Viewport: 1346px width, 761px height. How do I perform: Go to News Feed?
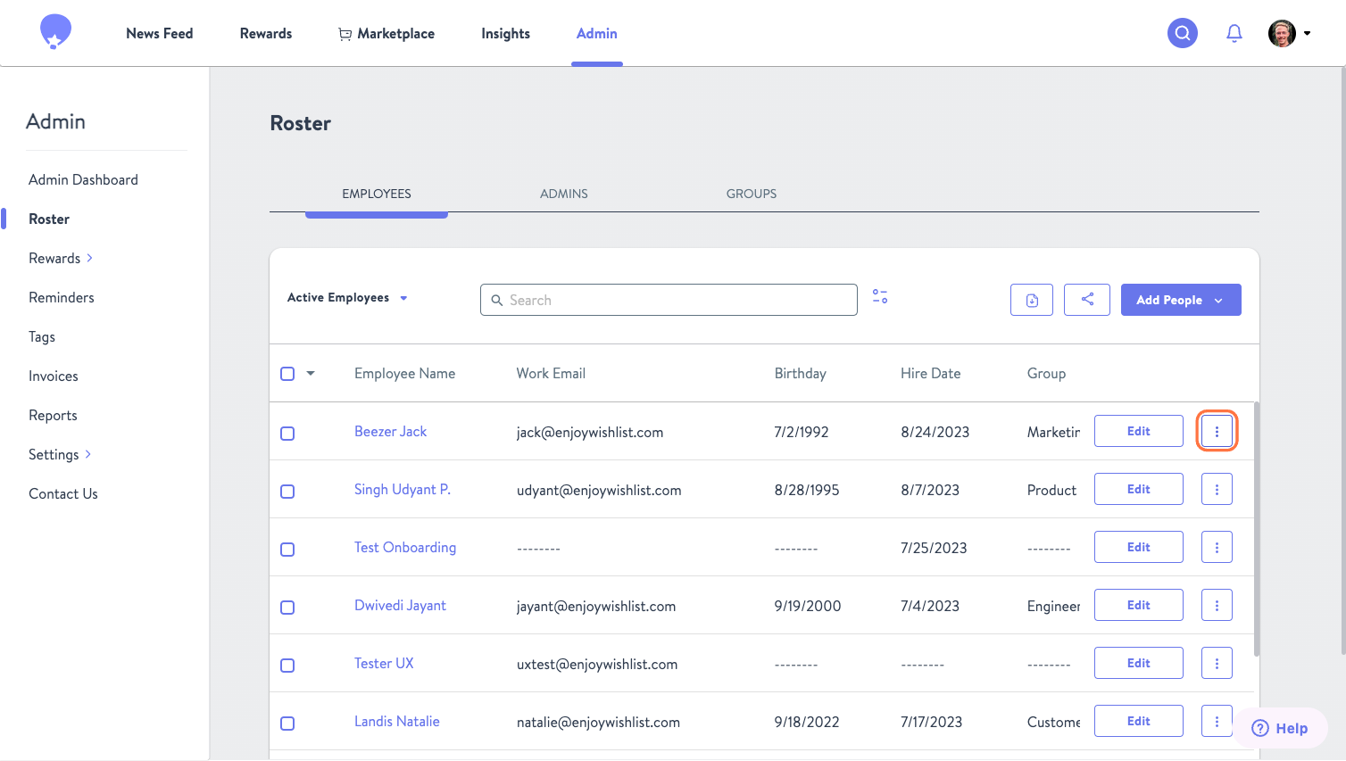click(x=159, y=33)
